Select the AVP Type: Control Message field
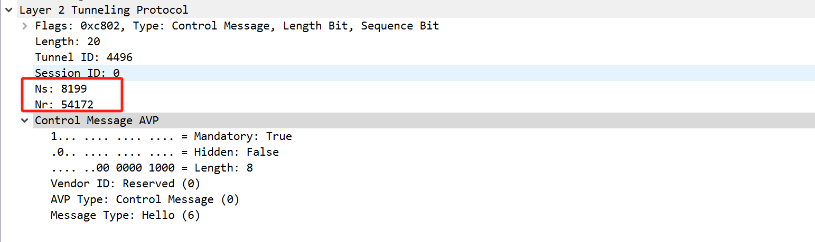Screen dimensions: 815x242 click(x=145, y=199)
